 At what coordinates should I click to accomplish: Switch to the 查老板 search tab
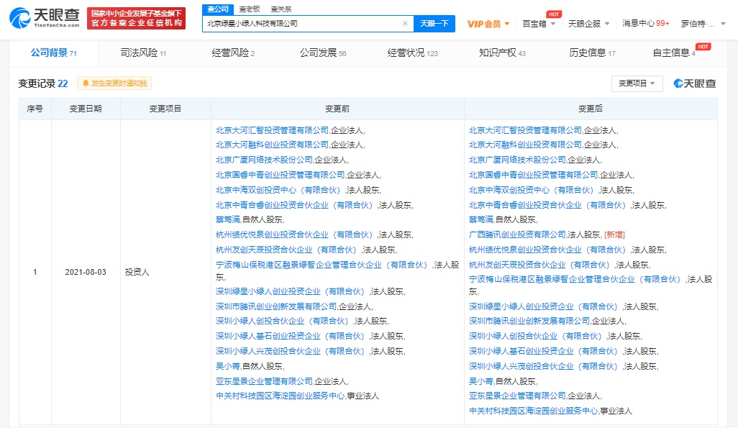click(x=250, y=9)
